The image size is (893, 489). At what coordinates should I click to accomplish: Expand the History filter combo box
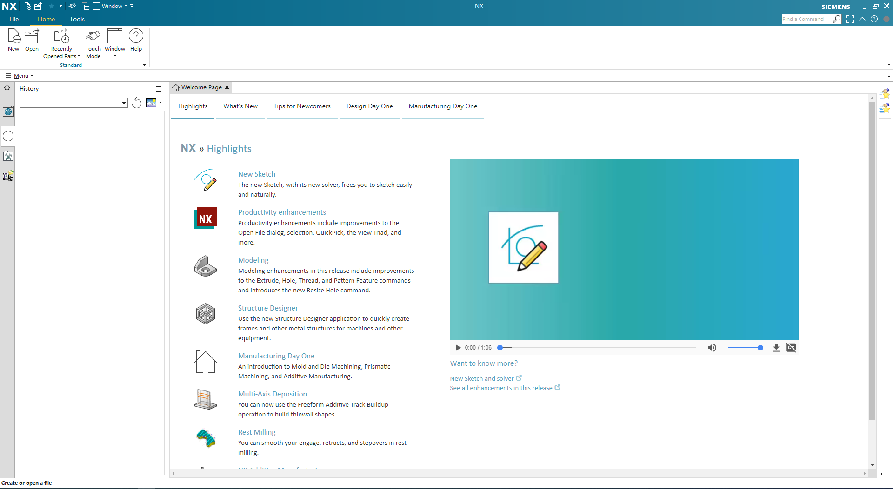pyautogui.click(x=124, y=103)
